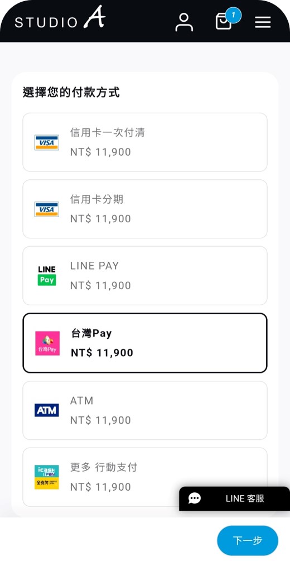Viewport: 290px width, 561px height.
Task: Click the VISA icon for installment payment
Action: pyautogui.click(x=47, y=209)
